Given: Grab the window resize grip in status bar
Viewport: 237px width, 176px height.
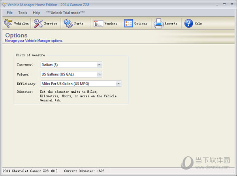Looking at the screenshot, I should [233, 172].
